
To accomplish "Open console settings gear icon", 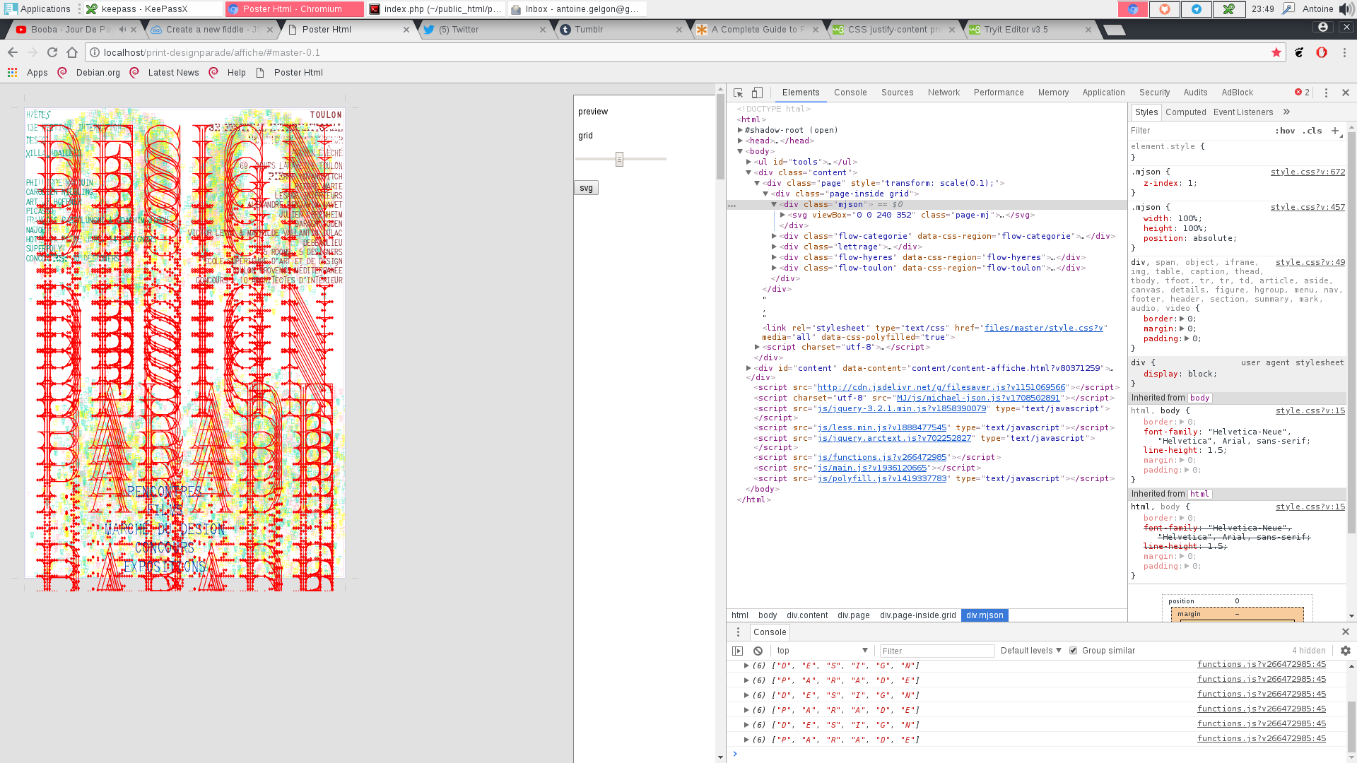I will click(x=1345, y=651).
